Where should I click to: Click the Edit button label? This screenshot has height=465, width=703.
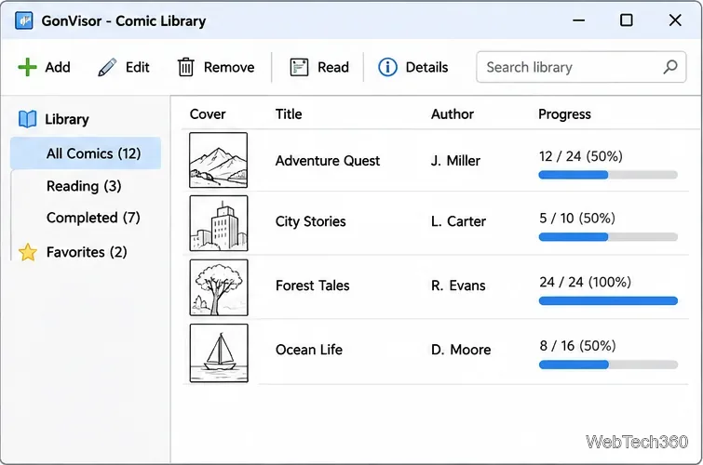click(137, 67)
